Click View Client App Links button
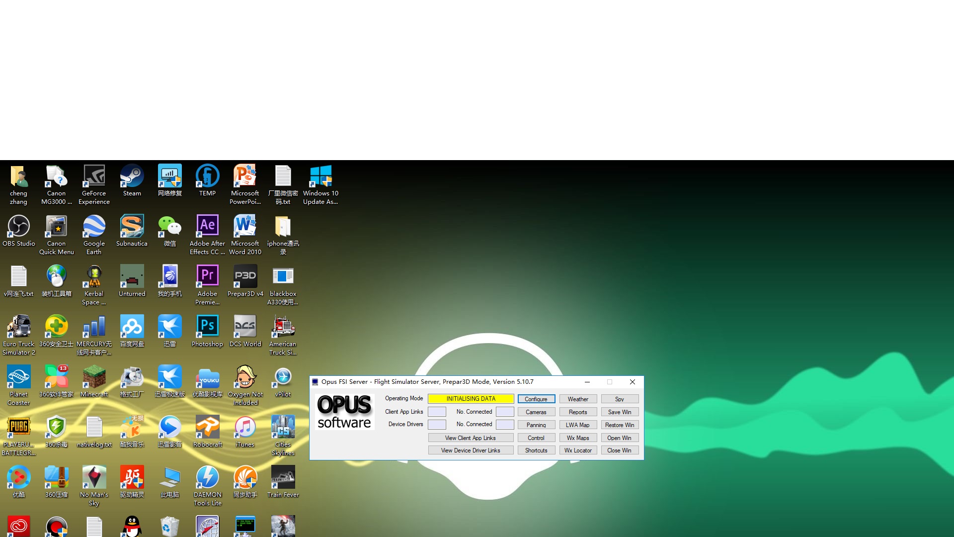 471,438
